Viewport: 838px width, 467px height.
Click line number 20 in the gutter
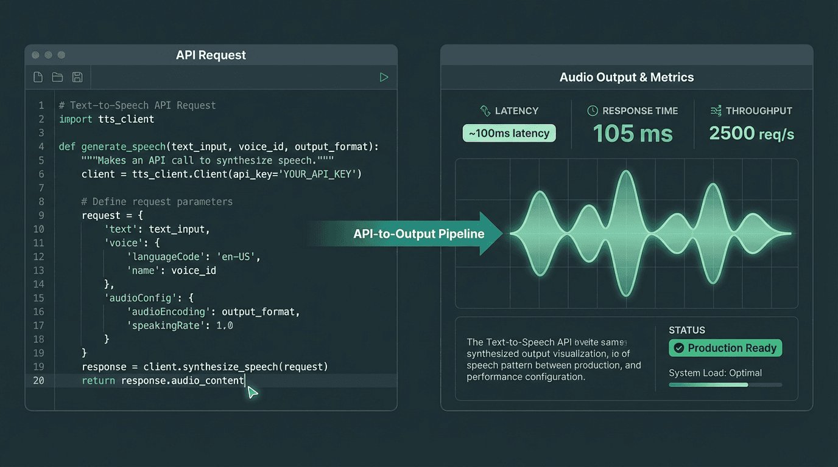click(39, 381)
